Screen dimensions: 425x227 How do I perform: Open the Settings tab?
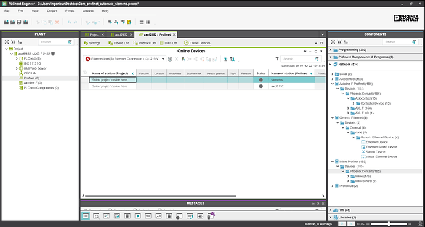click(x=92, y=43)
